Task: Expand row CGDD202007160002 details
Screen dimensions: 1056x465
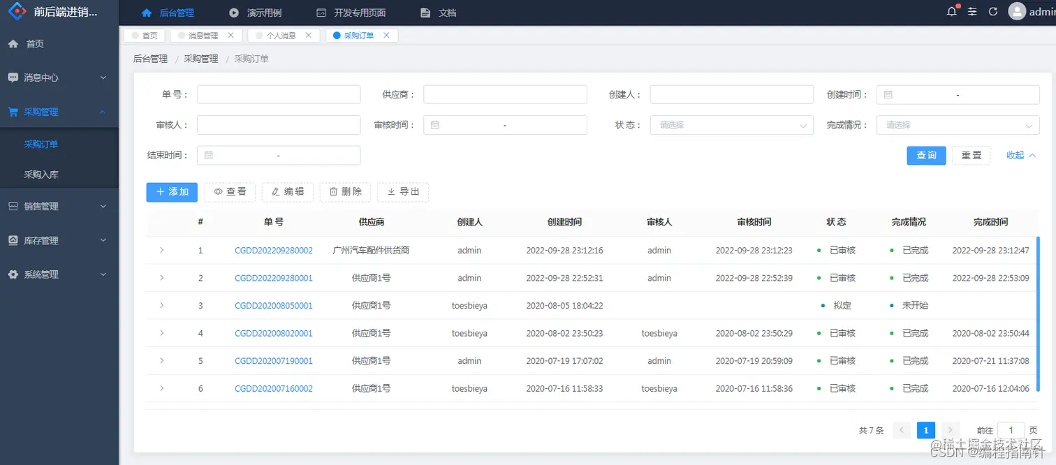Action: pyautogui.click(x=161, y=388)
